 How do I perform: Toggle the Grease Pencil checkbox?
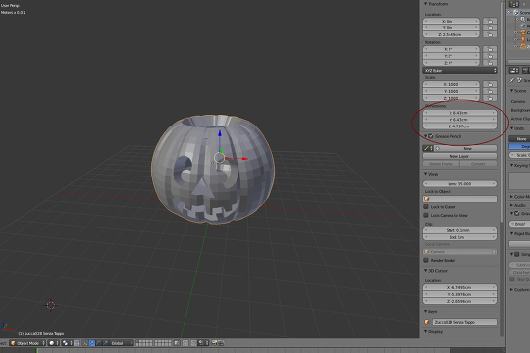pos(431,136)
